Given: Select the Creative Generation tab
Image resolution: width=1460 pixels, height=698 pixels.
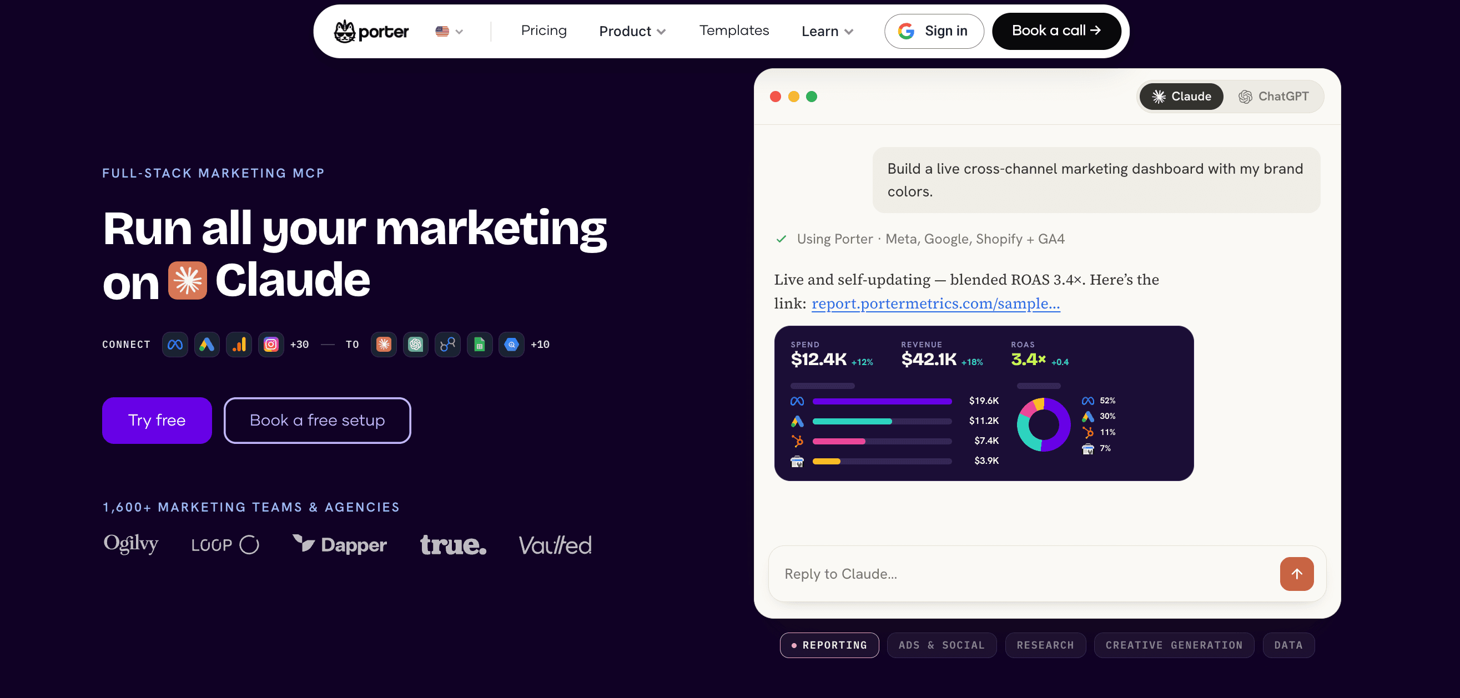Looking at the screenshot, I should coord(1174,645).
